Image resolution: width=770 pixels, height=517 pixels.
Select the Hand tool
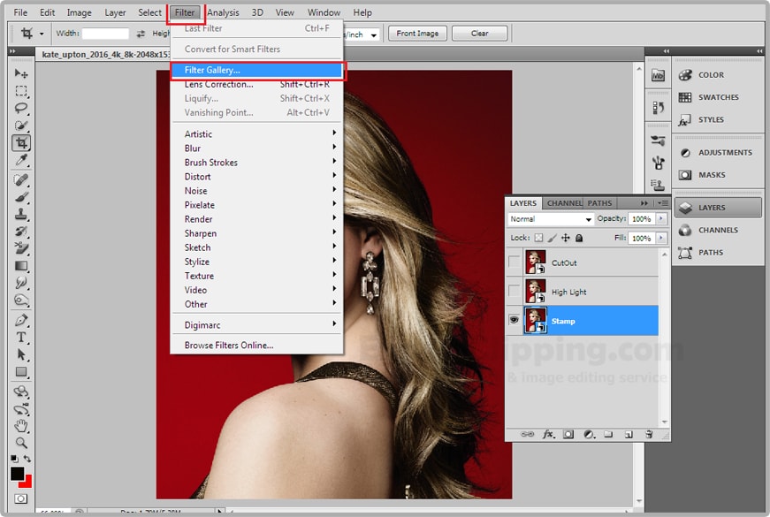click(21, 425)
